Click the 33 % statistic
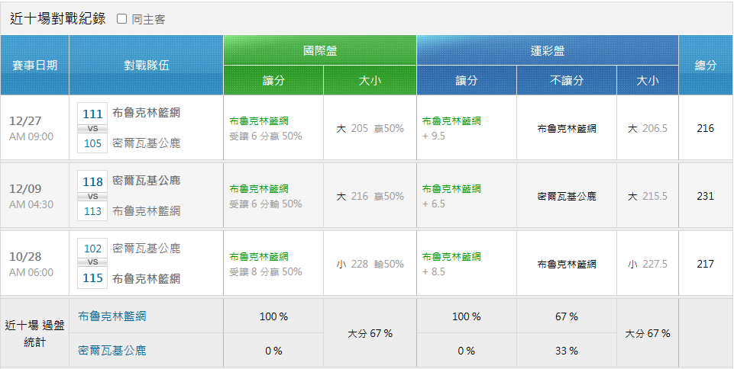This screenshot has width=734, height=369. tap(567, 350)
